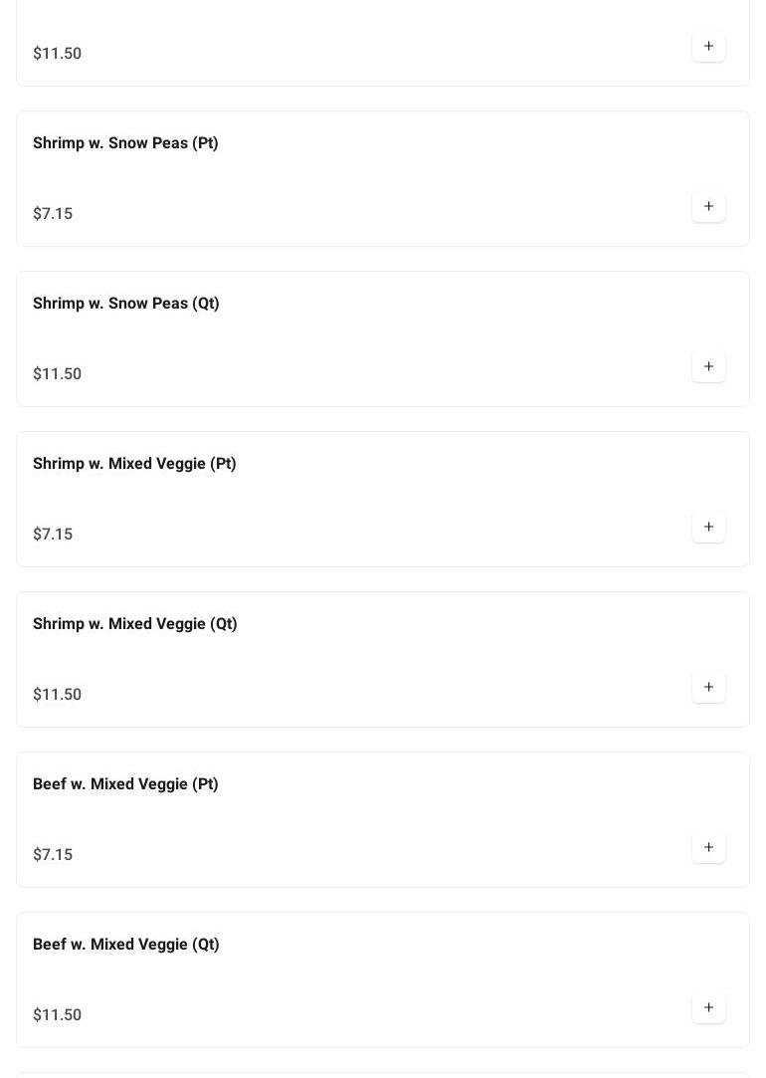This screenshot has height=1078, width=766.
Task: Click $11.50 price of Shrimp w. Mixed Veggie (Qt)
Action: 57,695
